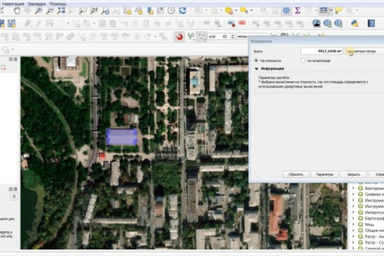Image resolution: width=384 pixels, height=256 pixels.
Task: Collapse the 'Информация' section
Action: [256, 69]
